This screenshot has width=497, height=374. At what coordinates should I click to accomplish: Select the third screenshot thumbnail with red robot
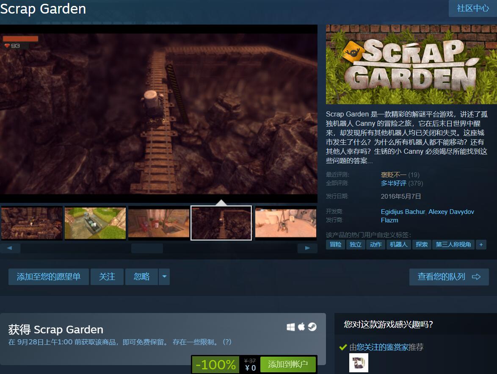tap(159, 223)
